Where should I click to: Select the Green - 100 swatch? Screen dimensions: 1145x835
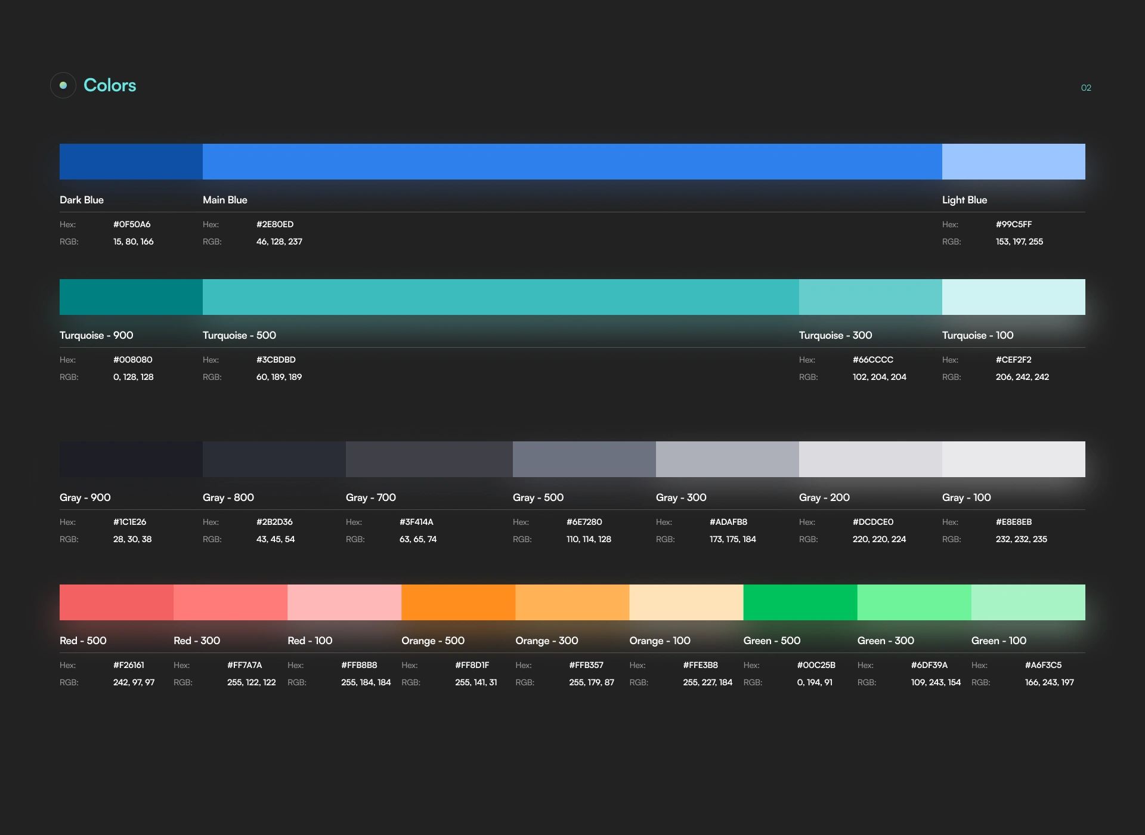click(x=1028, y=602)
